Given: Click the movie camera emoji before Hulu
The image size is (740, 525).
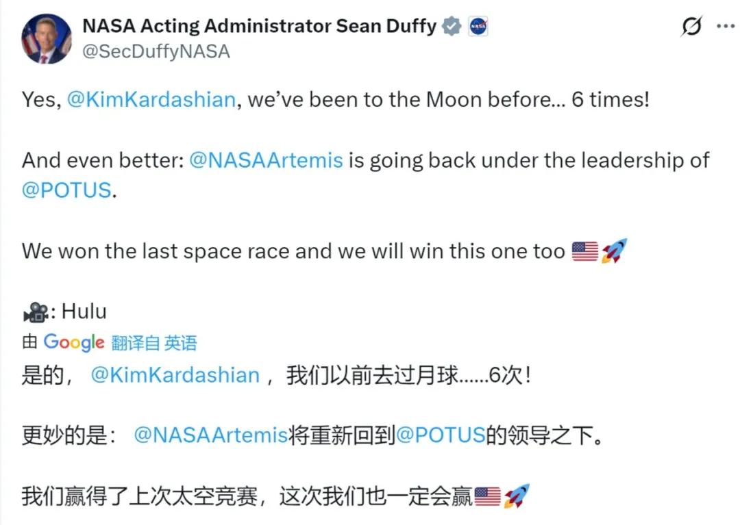Looking at the screenshot, I should coord(36,313).
